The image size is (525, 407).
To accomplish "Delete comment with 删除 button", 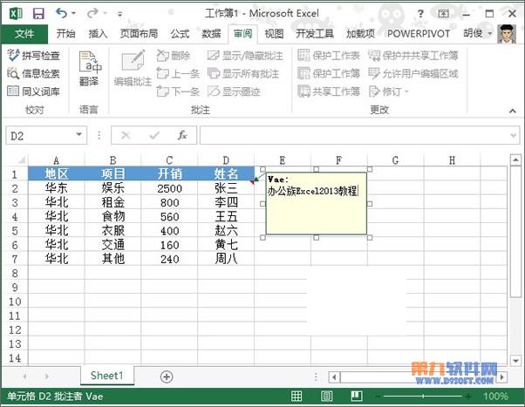I will tap(174, 55).
